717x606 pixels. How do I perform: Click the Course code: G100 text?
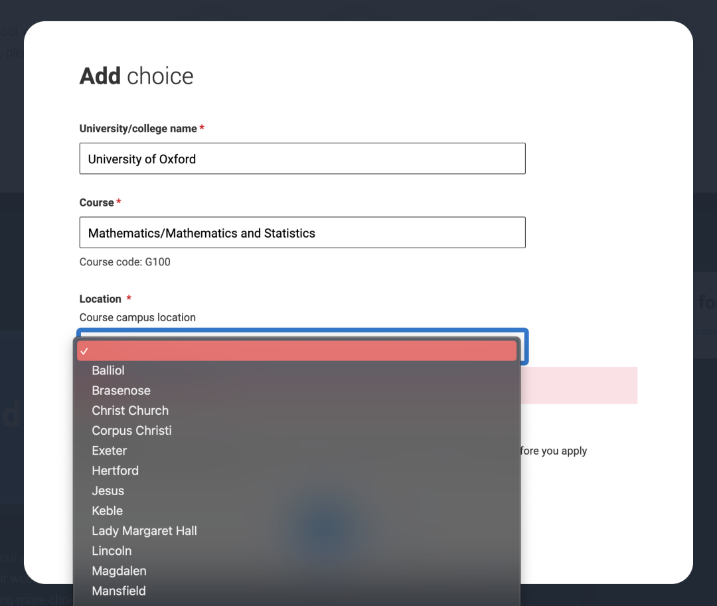click(x=125, y=262)
